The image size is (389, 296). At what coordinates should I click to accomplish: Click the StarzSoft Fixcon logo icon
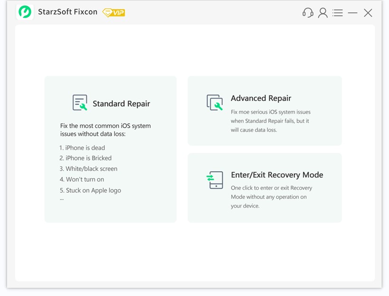click(25, 12)
